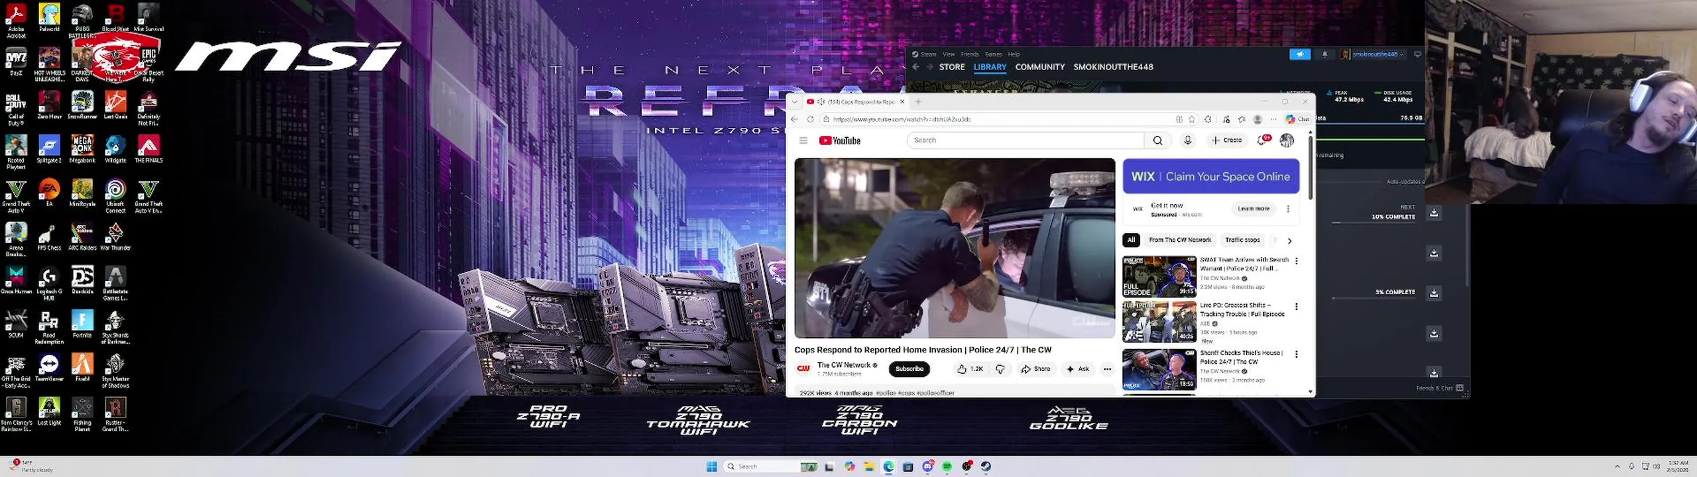Open options for SWAT Team video

(1297, 261)
